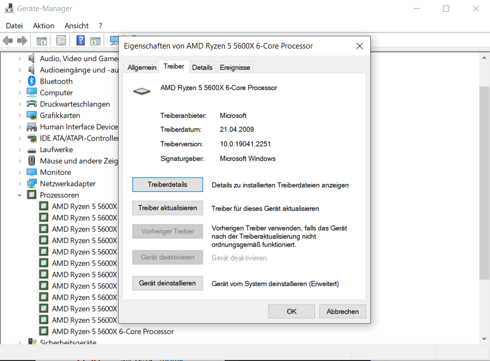Screen dimensions: 490x361
Task: Open the Aktion menu
Action: 44,26
